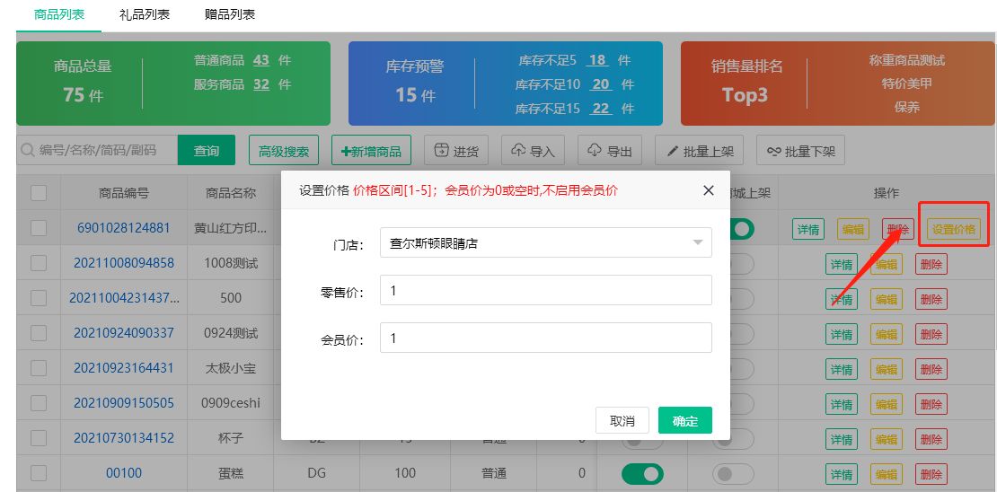Open the 普通商品 count 43
997x492 pixels.
(x=260, y=60)
